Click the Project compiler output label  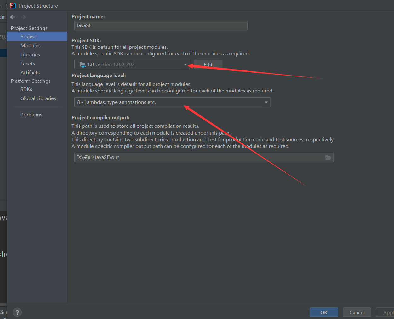tap(100, 118)
